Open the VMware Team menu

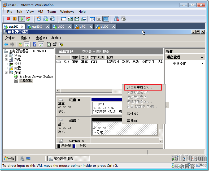tap(51, 12)
